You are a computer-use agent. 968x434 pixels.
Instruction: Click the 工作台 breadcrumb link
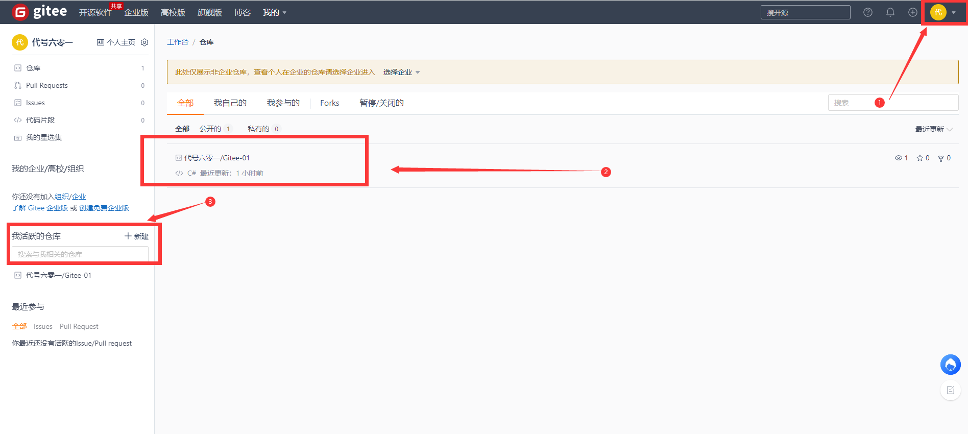click(x=178, y=42)
